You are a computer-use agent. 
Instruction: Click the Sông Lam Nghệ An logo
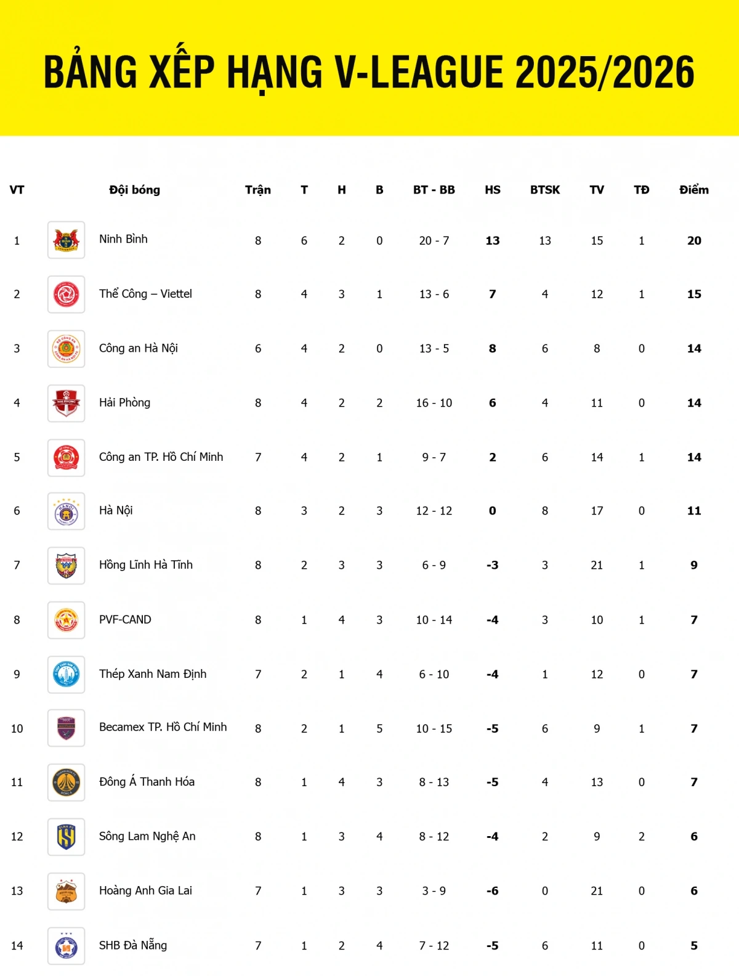coord(66,837)
